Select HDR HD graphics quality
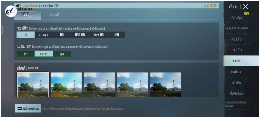This screenshot has width=260, height=118. click(x=80, y=35)
